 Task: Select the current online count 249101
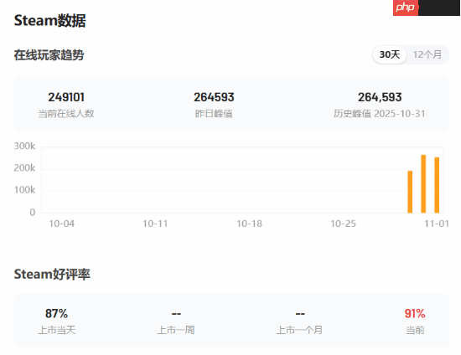(x=66, y=97)
